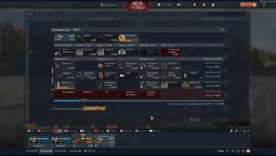The width and height of the screenshot is (276, 156).
Task: Click the 9М120-1Ф missile modification
Action: [x=192, y=85]
